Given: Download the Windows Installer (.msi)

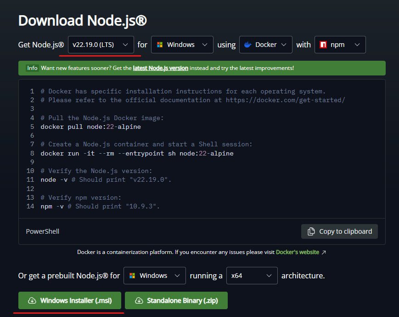Looking at the screenshot, I should click(70, 300).
